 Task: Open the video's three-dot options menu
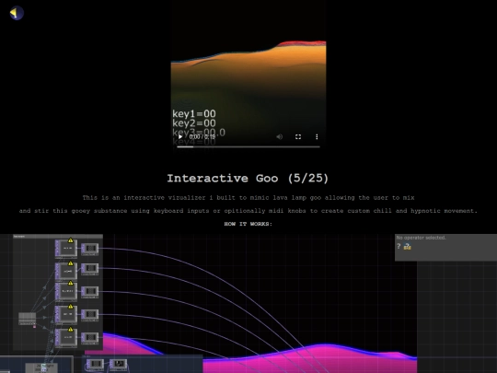point(317,136)
